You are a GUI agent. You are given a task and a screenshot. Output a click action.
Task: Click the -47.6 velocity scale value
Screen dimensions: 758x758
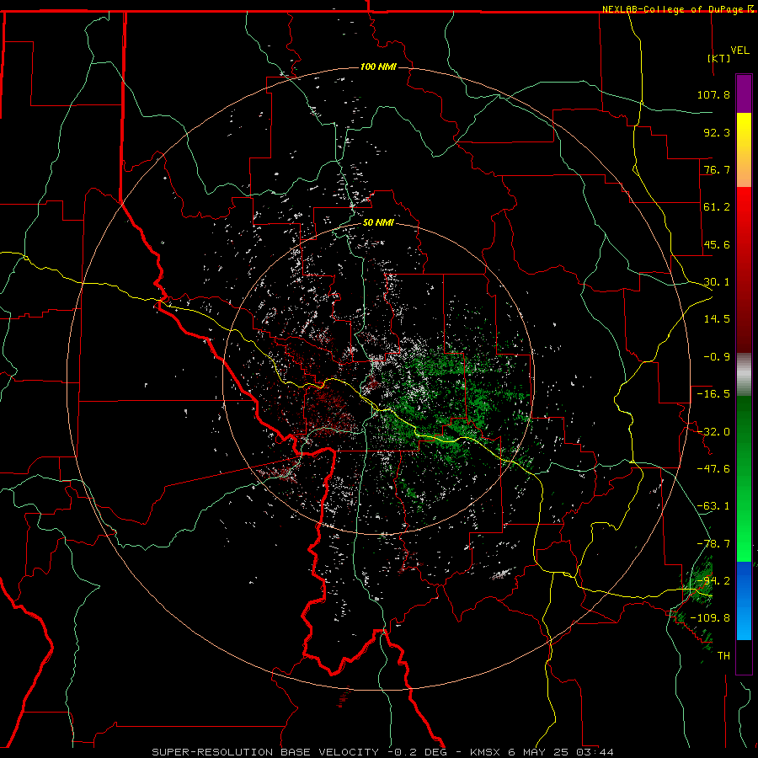point(713,469)
